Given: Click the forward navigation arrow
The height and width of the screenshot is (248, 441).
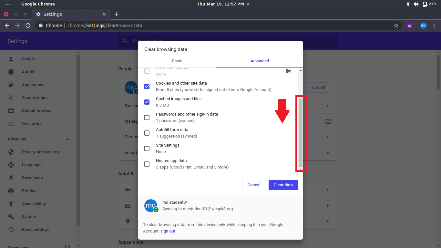Looking at the screenshot, I should (17, 26).
